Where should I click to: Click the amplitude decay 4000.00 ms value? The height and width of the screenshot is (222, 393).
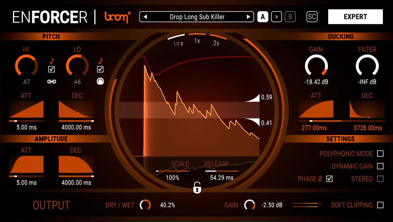coord(76,183)
